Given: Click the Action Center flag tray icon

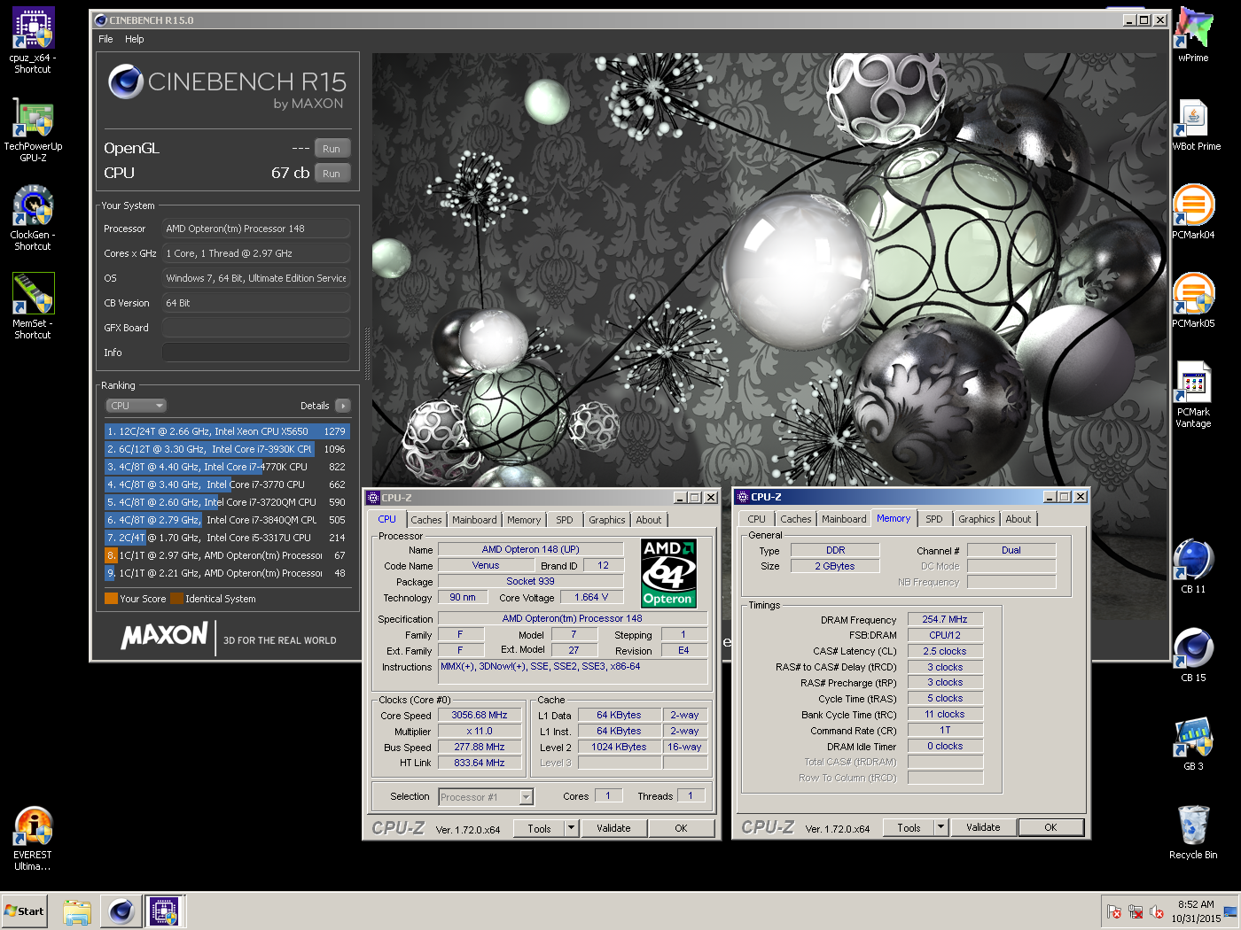Looking at the screenshot, I should point(1114,912).
